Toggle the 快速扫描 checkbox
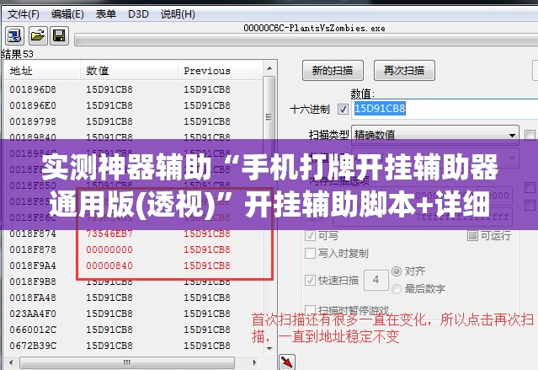Viewport: 538px width, 370px height. pos(310,280)
